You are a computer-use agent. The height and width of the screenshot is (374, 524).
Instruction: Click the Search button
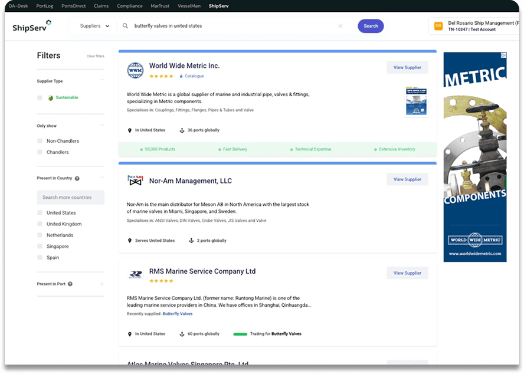(371, 26)
